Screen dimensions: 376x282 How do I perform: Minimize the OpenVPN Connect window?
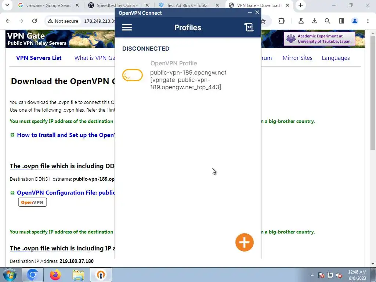250,12
